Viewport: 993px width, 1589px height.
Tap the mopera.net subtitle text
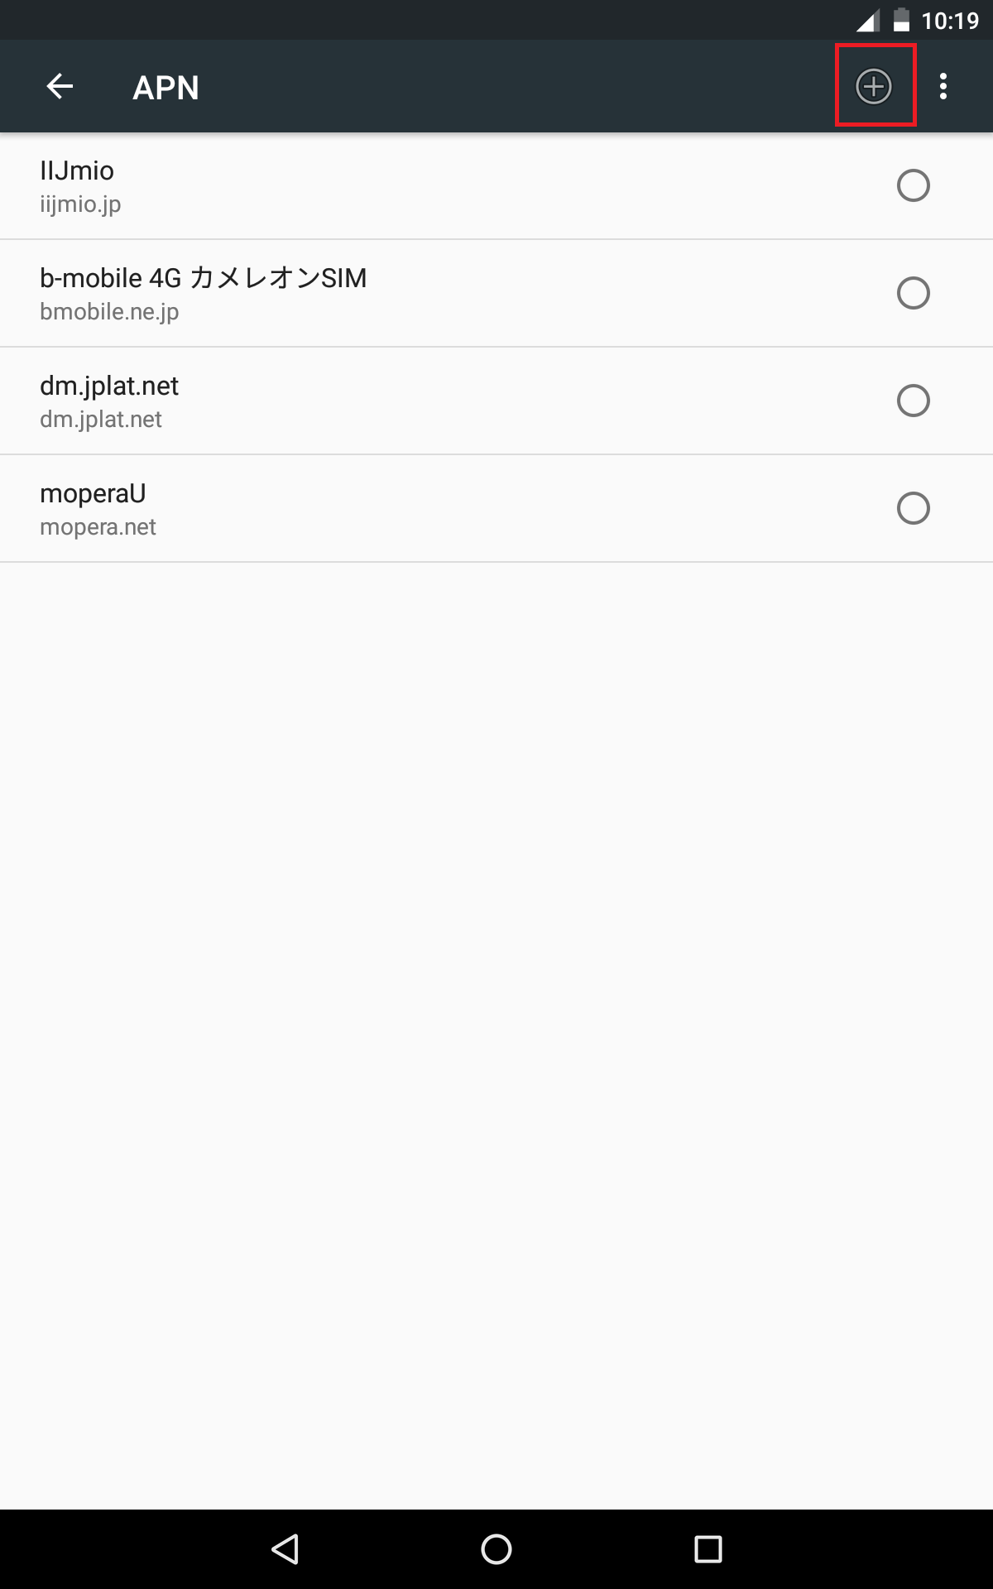(x=98, y=527)
